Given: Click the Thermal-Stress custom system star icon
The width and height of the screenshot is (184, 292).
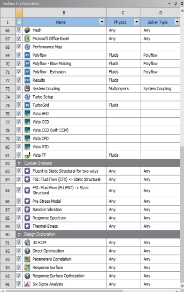Looking at the screenshot, I should pyautogui.click(x=27, y=226).
